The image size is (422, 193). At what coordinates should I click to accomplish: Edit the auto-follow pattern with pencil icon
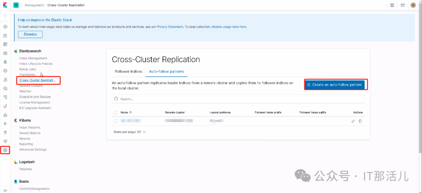pyautogui.click(x=353, y=121)
